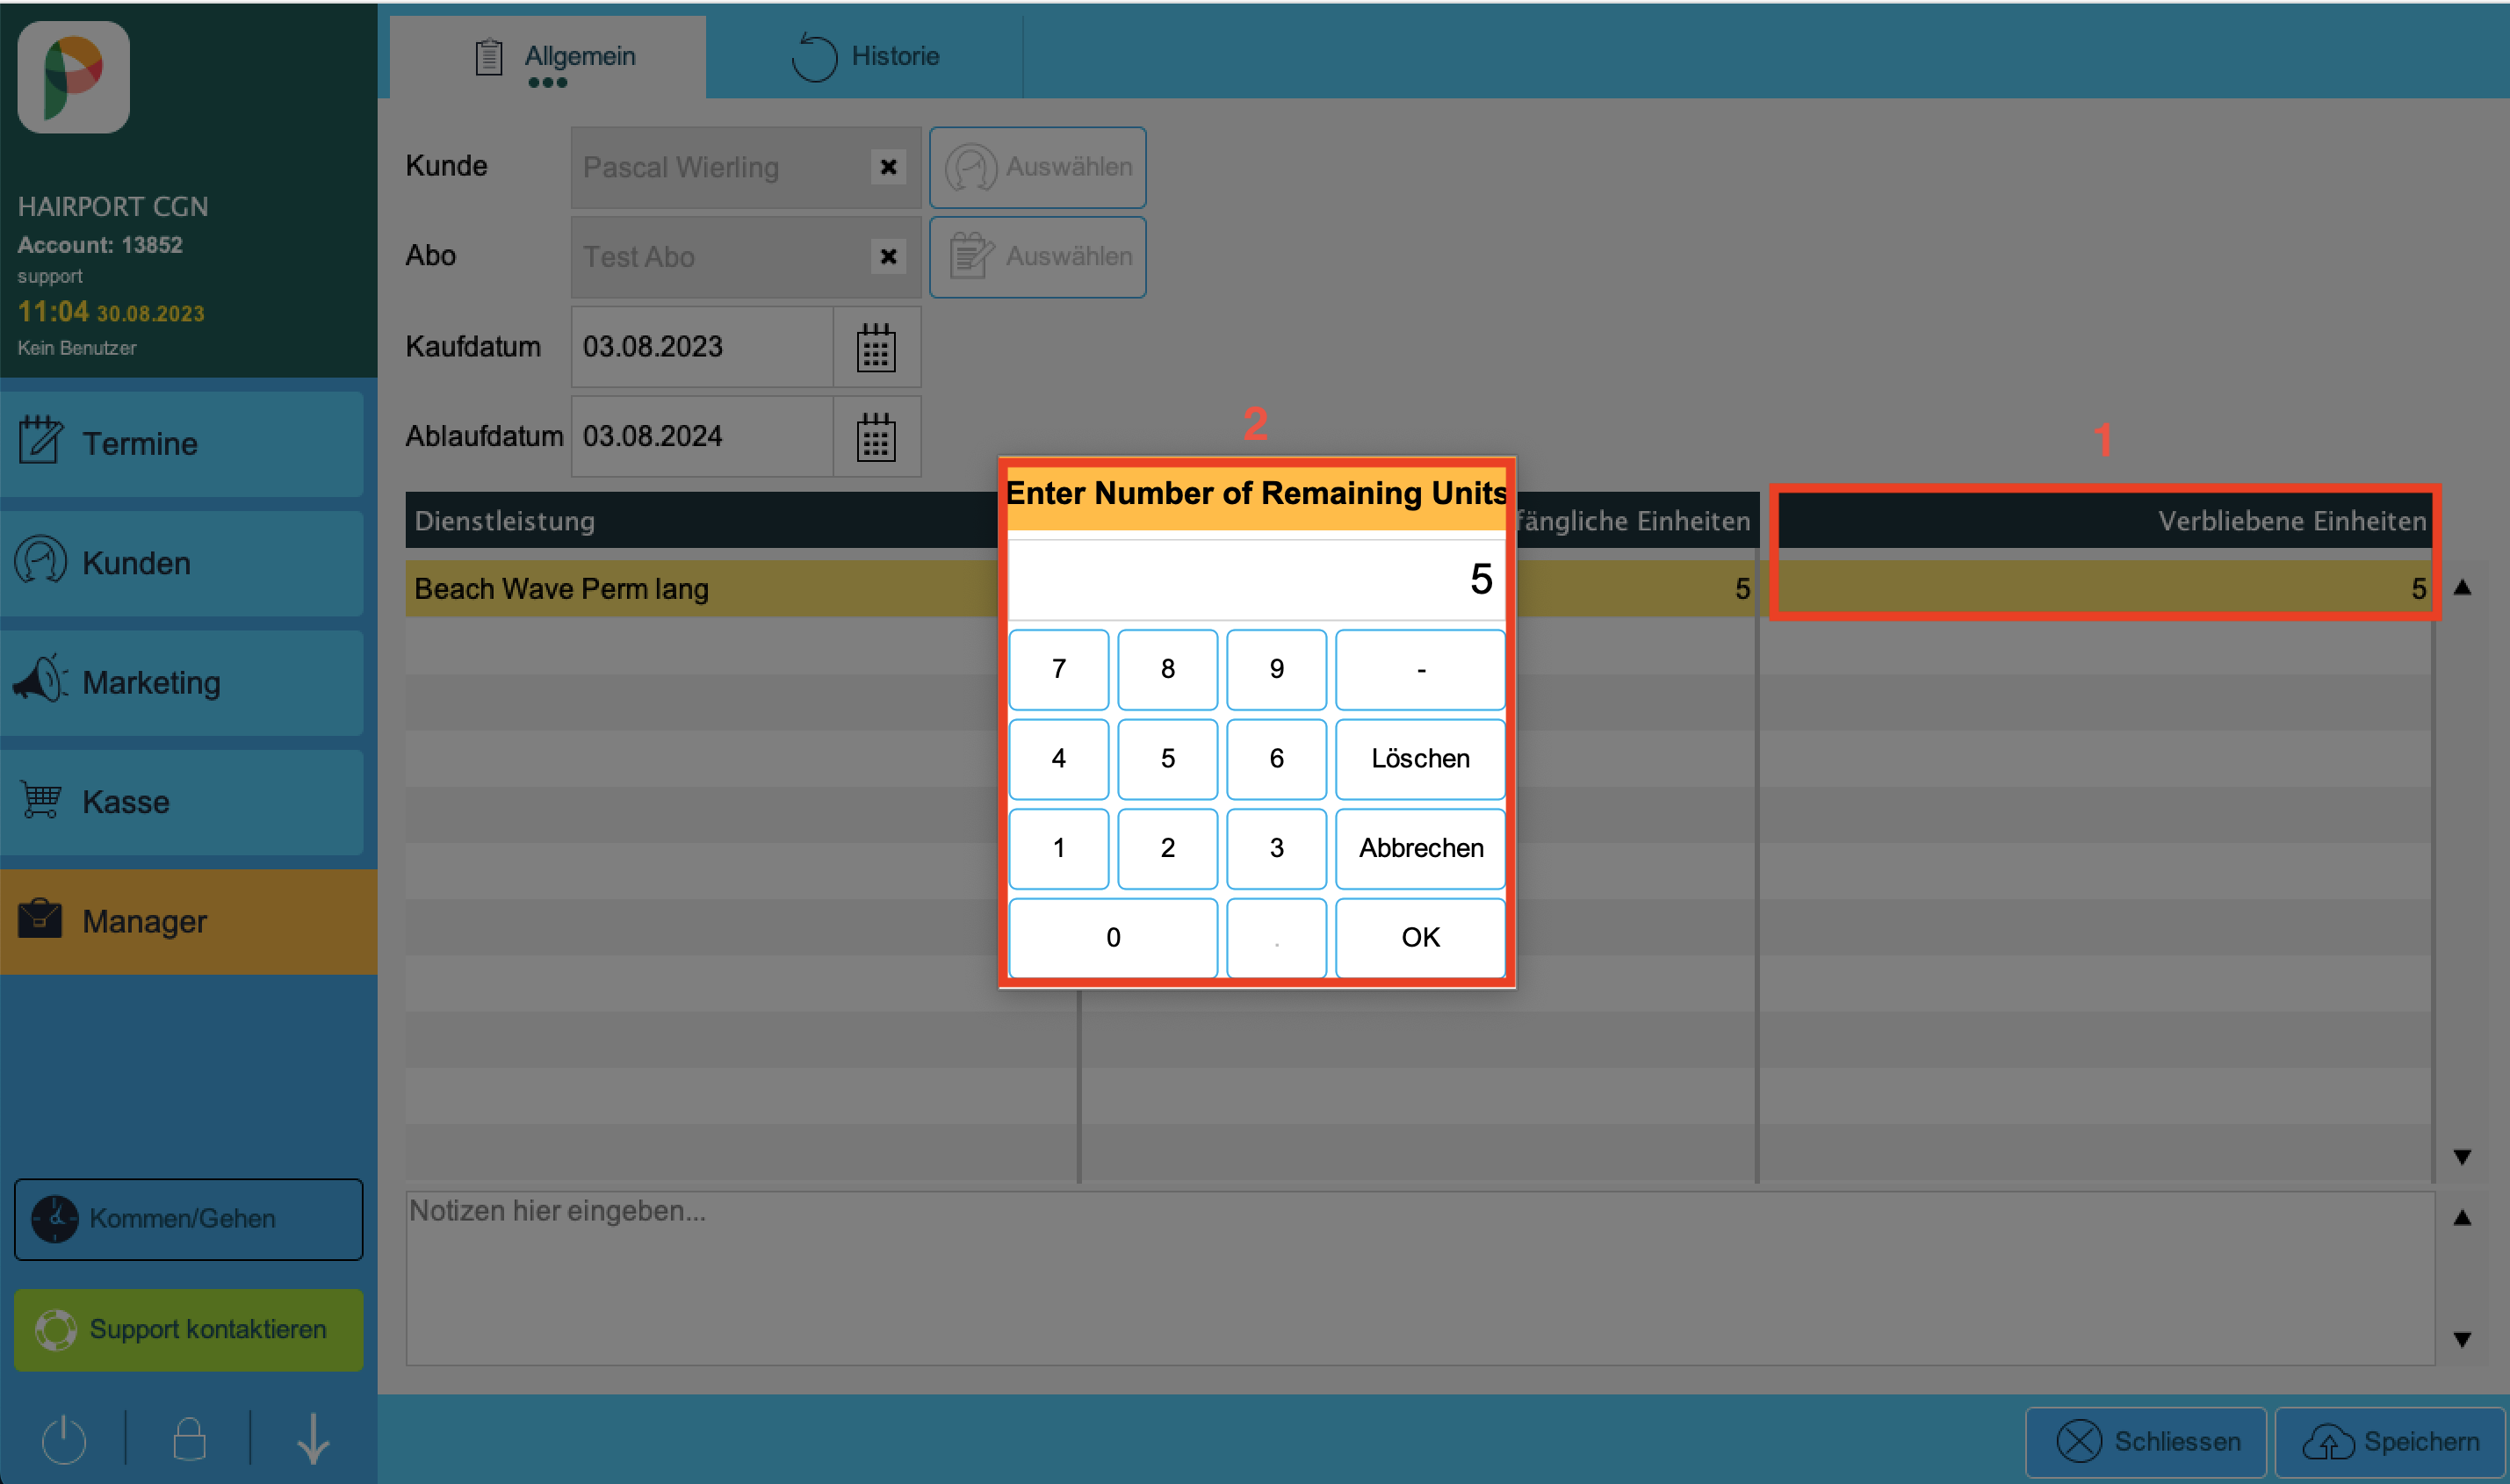This screenshot has height=1484, width=2510.
Task: Click the power icon in sidebar footer
Action: click(x=64, y=1439)
